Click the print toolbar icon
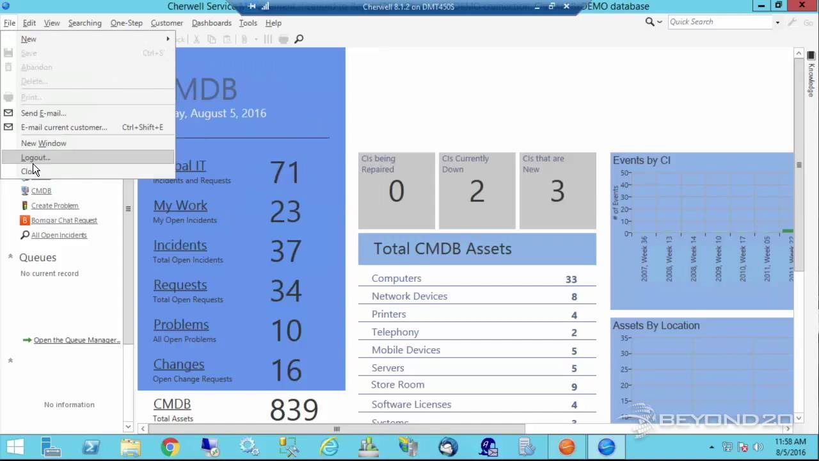Image resolution: width=819 pixels, height=461 pixels. (283, 39)
